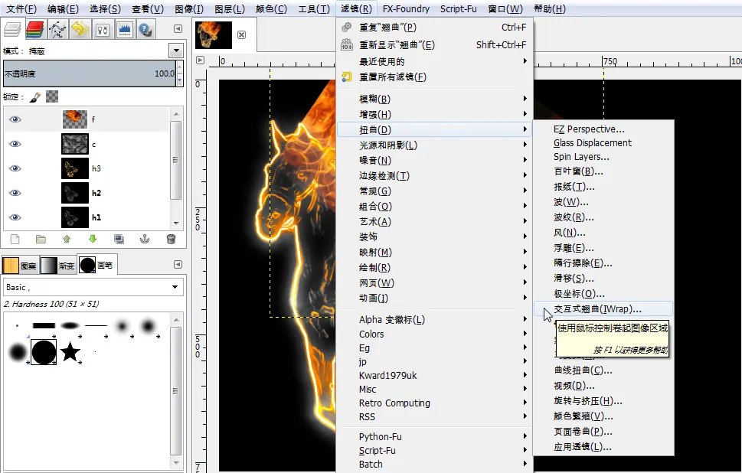
Task: Expand the Enhance 增强(H) submenu
Action: (434, 114)
